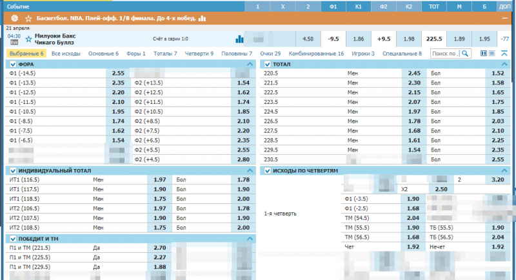
Task: Collapse the ИСХОДЫ ПО ЧЕТВЕРТЯМ section chevron
Action: [x=504, y=170]
